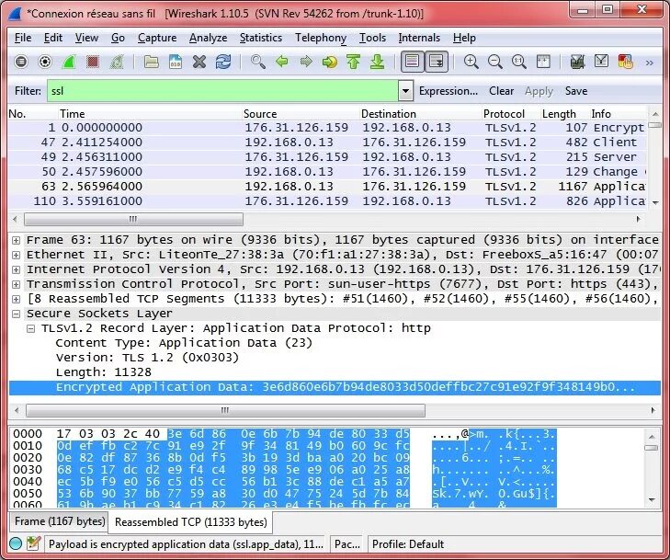Go forward in packet history with the right arrow
Viewport: 670px width, 560px height.
coord(305,62)
